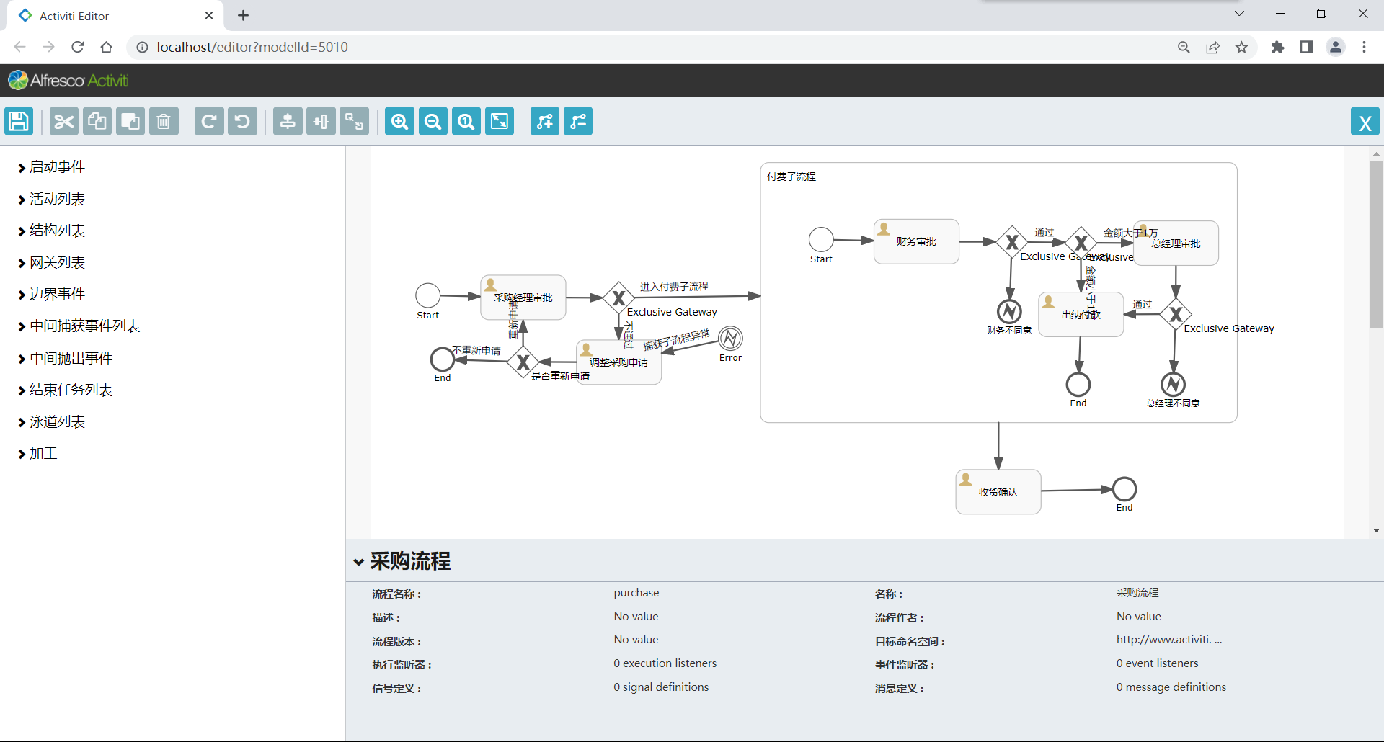Image resolution: width=1384 pixels, height=742 pixels.
Task: Edit the 流程名称 value purchase
Action: [x=636, y=593]
